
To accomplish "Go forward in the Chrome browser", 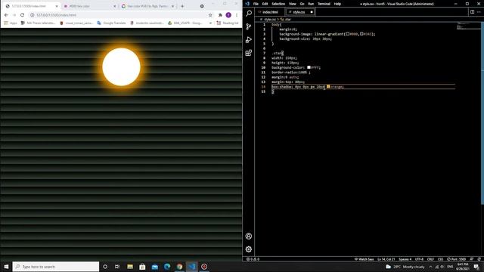I will [x=14, y=15].
